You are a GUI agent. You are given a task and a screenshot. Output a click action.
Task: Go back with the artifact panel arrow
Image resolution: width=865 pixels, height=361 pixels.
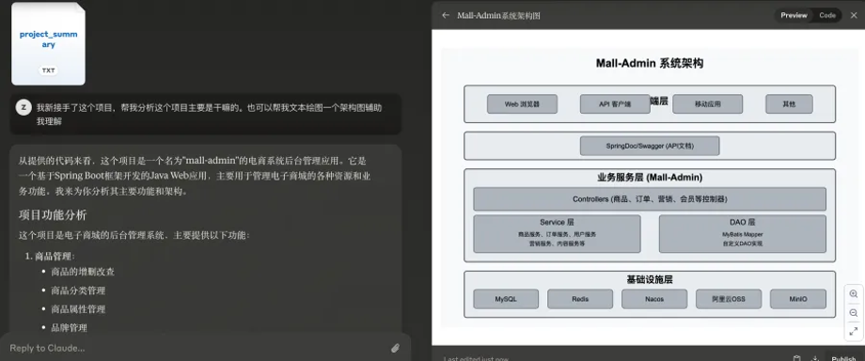[x=446, y=15]
